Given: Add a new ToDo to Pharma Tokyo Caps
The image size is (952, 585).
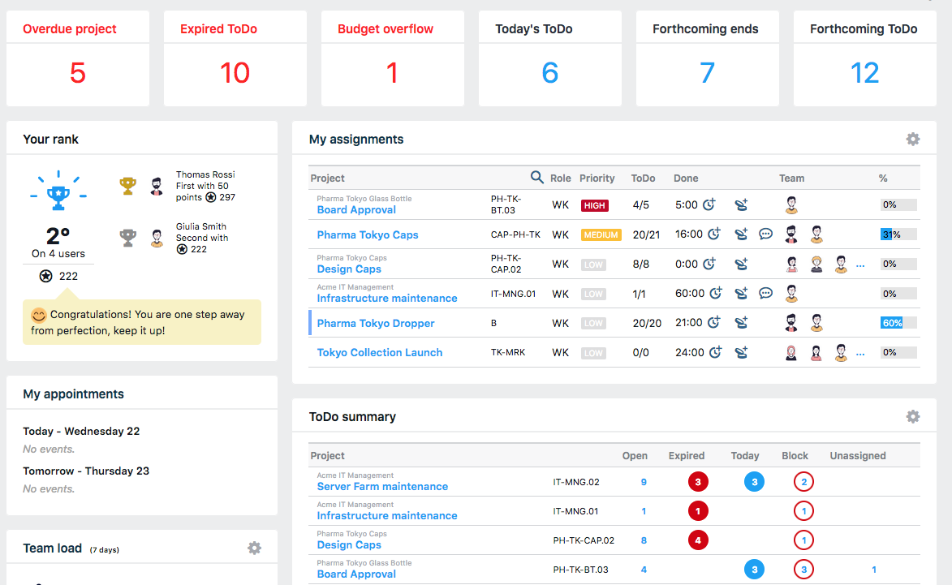Looking at the screenshot, I should click(x=741, y=234).
